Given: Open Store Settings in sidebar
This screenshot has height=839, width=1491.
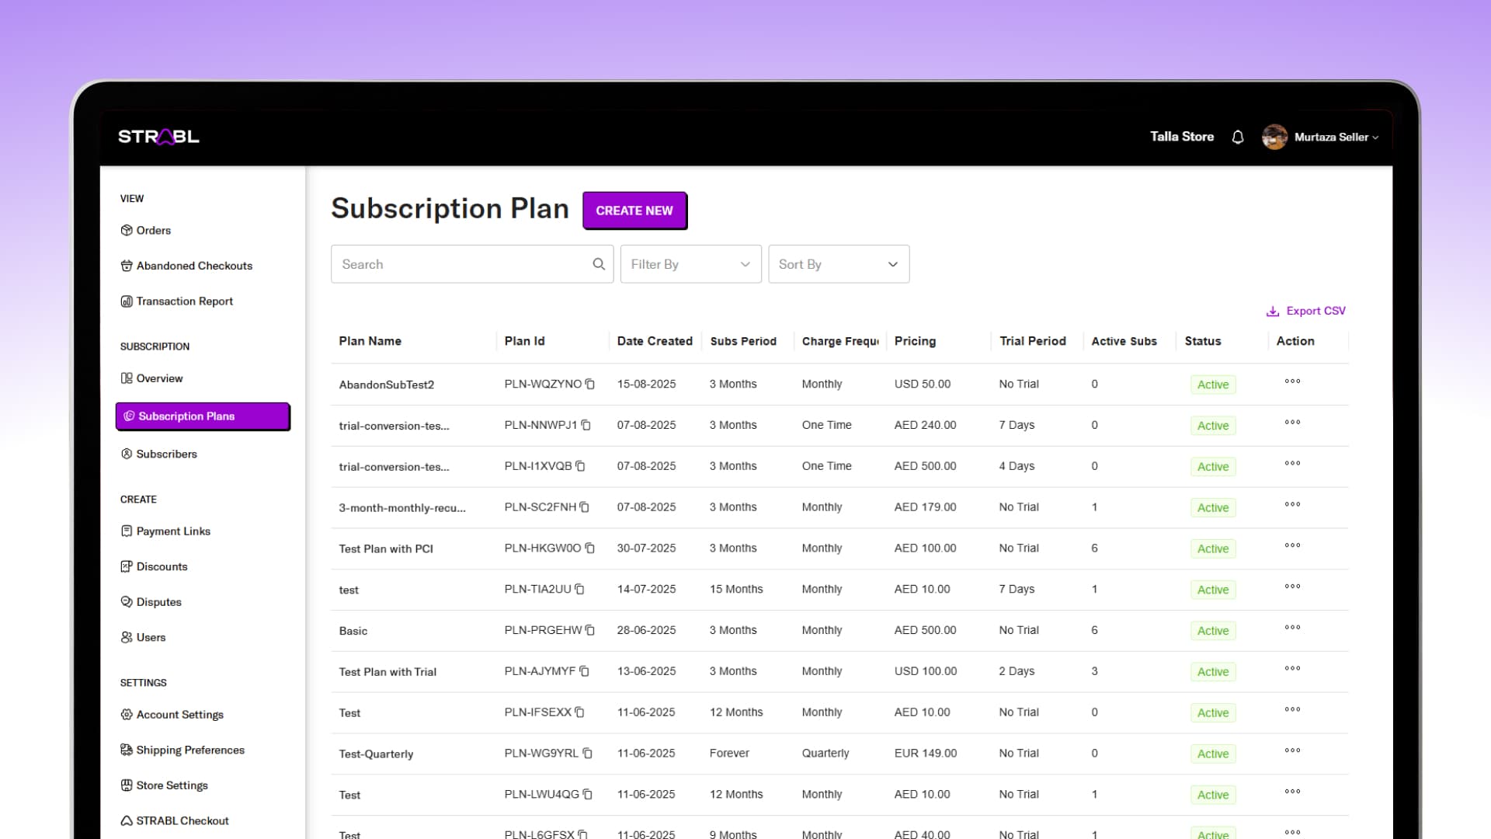Looking at the screenshot, I should 172,785.
